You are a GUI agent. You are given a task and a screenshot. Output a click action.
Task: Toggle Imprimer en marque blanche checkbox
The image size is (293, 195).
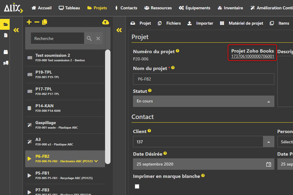(x=137, y=186)
